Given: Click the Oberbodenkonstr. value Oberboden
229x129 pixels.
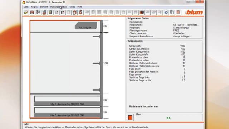Looking at the screenshot, I should click(179, 33).
